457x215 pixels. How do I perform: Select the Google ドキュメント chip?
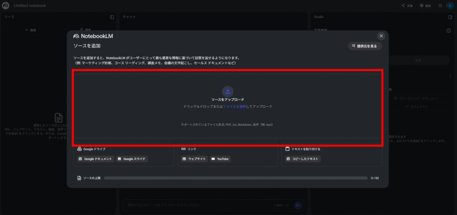(96, 159)
